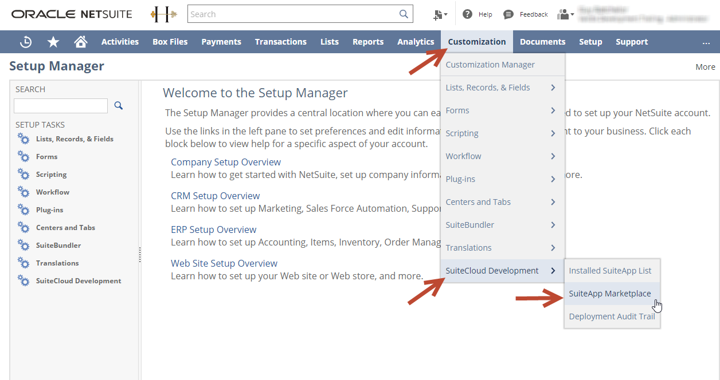
Task: Click the gear icon beside Lists, Records, & Fields
Action: [24, 138]
